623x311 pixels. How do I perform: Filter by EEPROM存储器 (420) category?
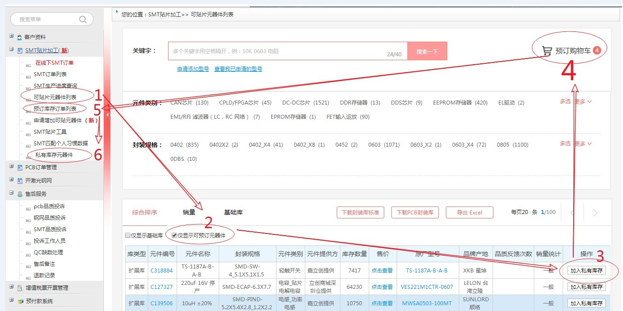point(460,103)
